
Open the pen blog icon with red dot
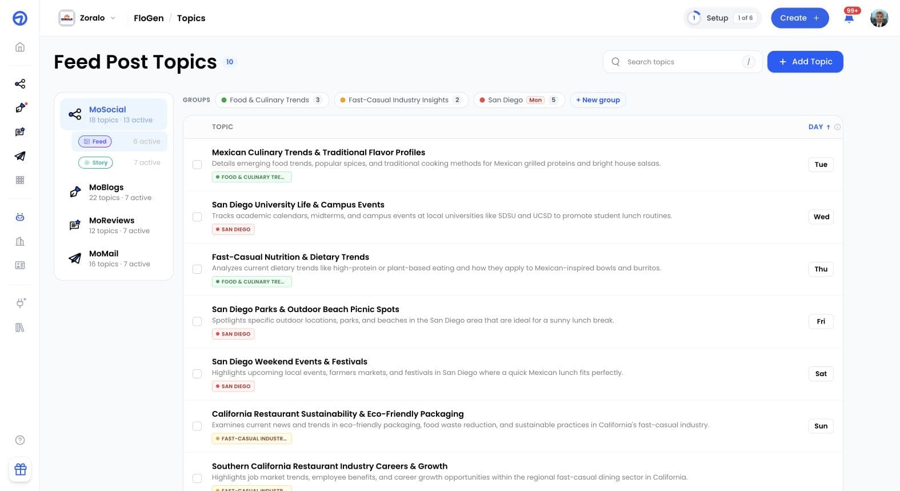(x=20, y=108)
